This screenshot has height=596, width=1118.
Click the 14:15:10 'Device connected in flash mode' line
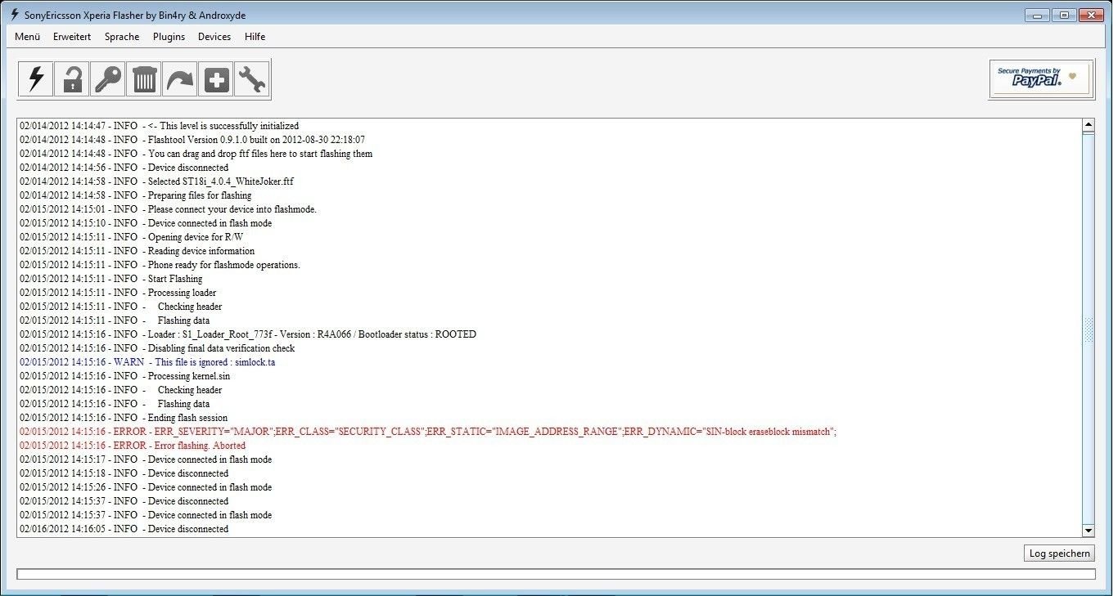point(146,223)
